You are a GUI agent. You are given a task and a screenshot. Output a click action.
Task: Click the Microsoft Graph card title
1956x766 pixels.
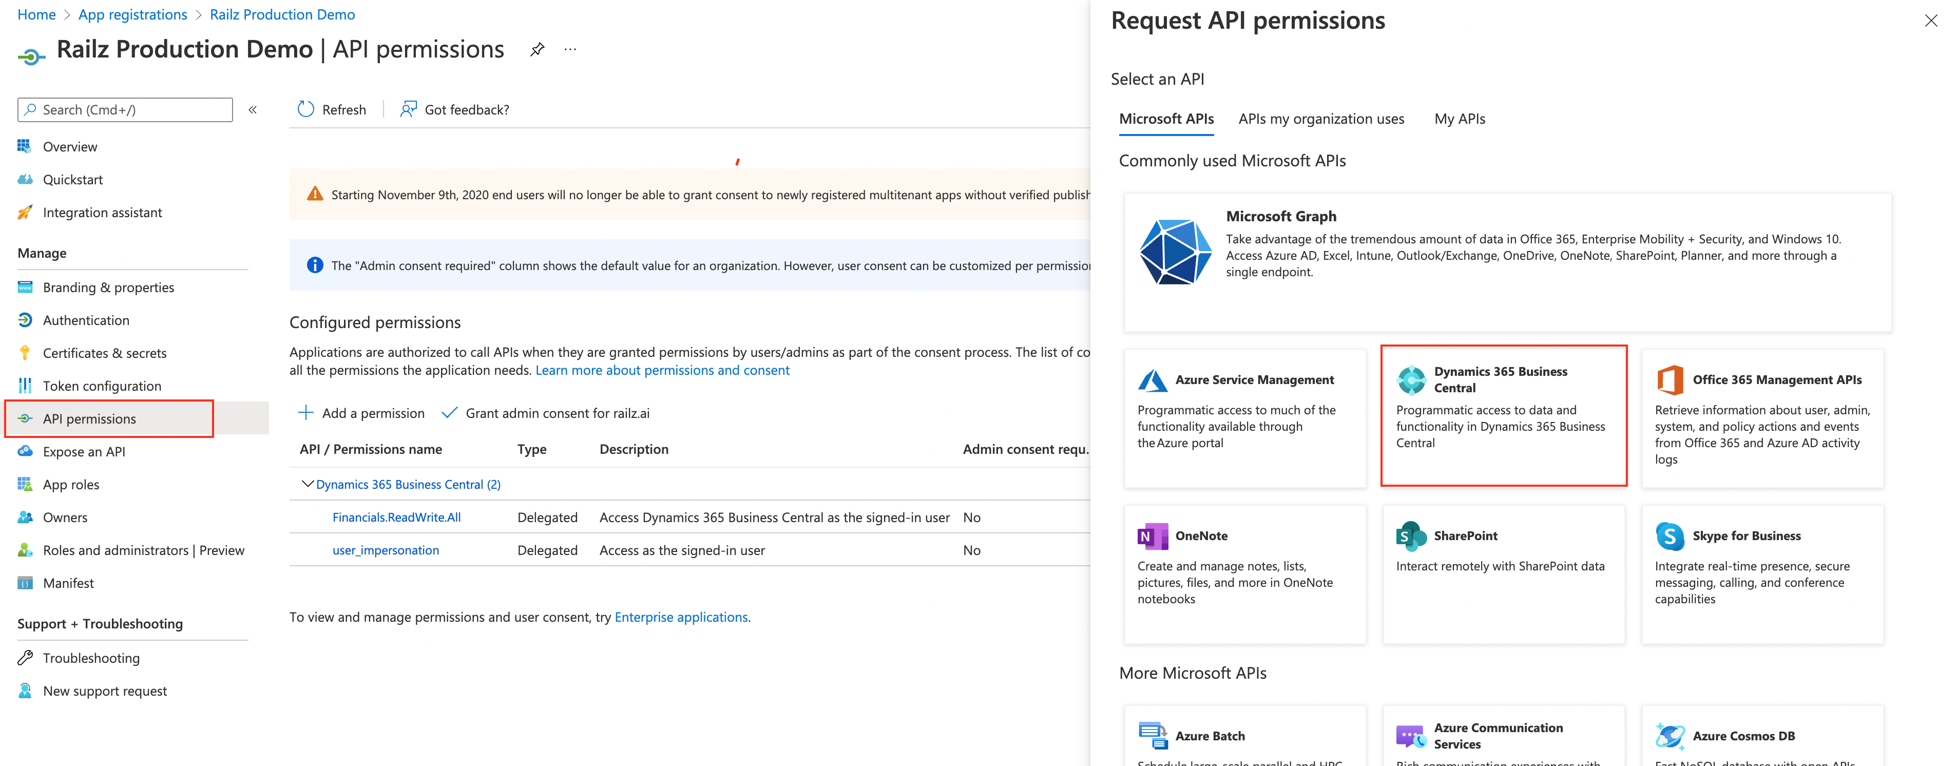click(1281, 216)
